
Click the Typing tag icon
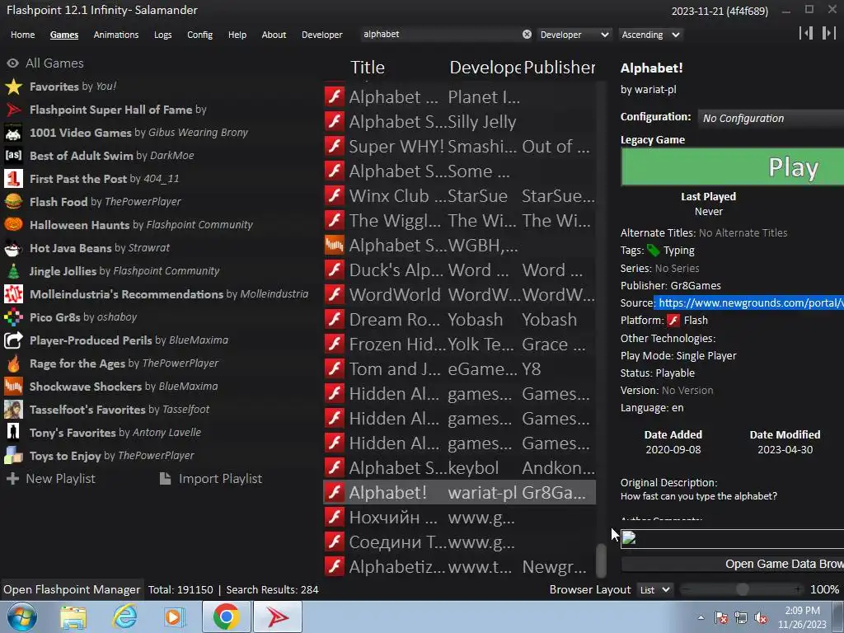653,251
